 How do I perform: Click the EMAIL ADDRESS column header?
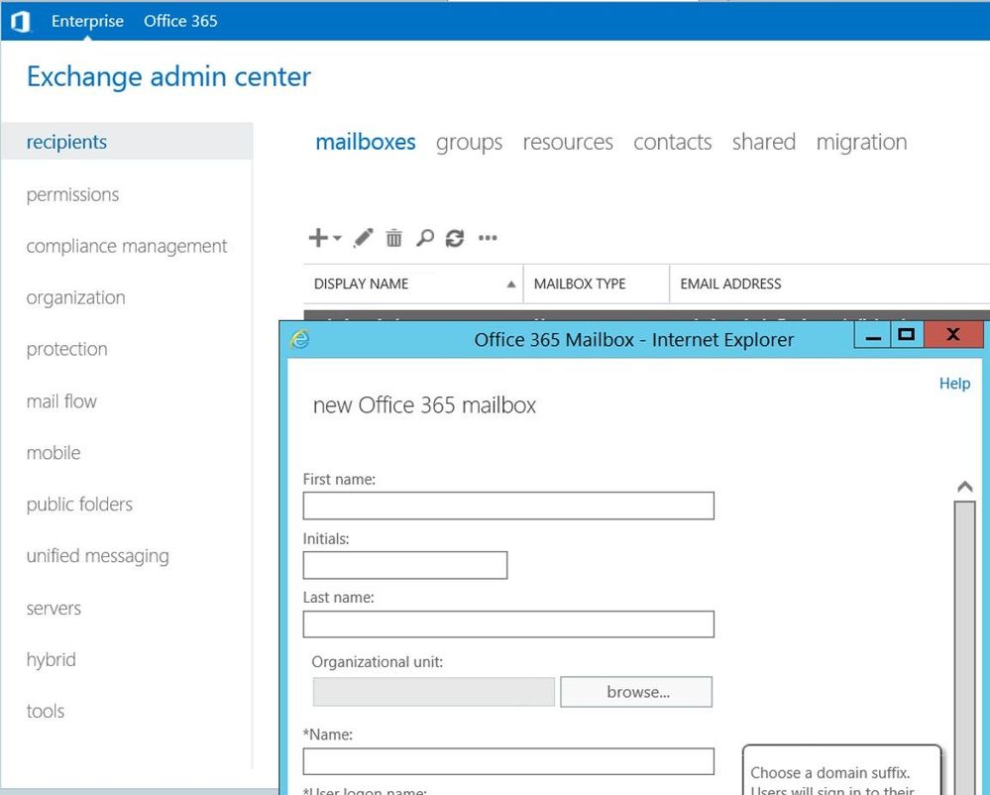click(730, 284)
